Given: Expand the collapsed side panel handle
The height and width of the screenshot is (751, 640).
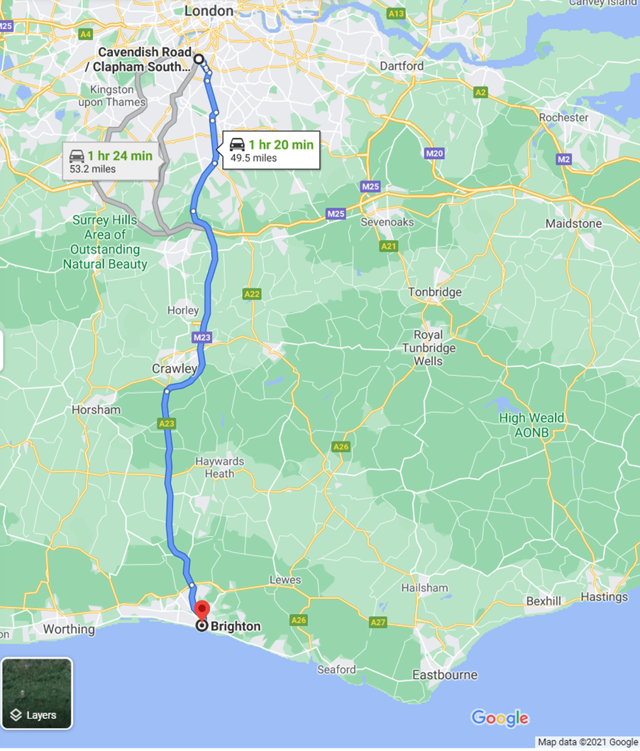Looking at the screenshot, I should pyautogui.click(x=1, y=351).
